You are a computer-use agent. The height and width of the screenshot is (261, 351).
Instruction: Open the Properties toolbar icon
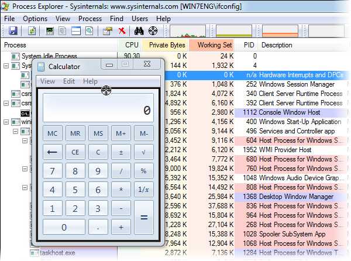108,30
